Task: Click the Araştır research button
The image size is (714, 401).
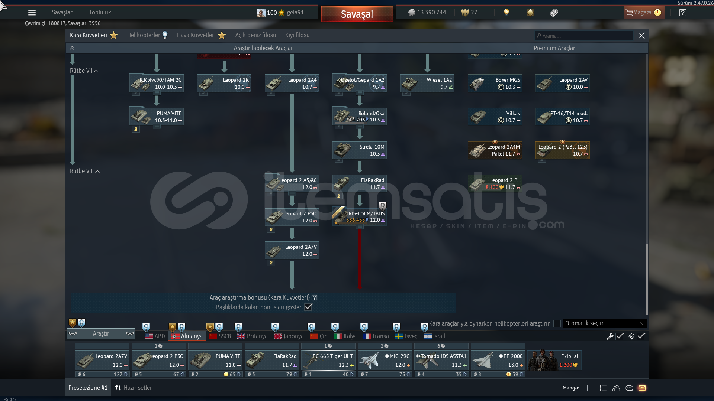Action: [x=101, y=334]
